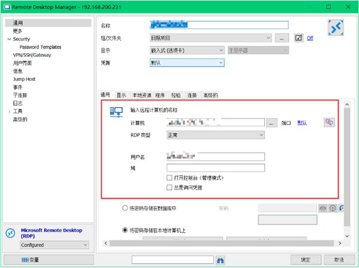
Task: Select 信息 in the sidebar
Action: (x=17, y=71)
